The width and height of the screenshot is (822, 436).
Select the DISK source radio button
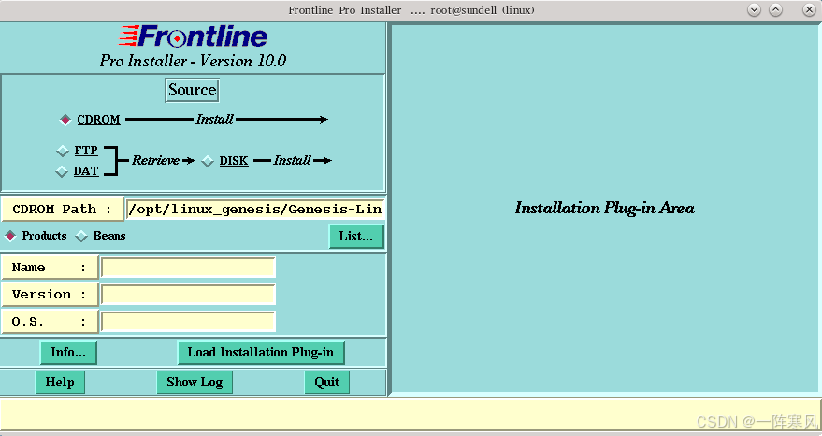coord(208,161)
